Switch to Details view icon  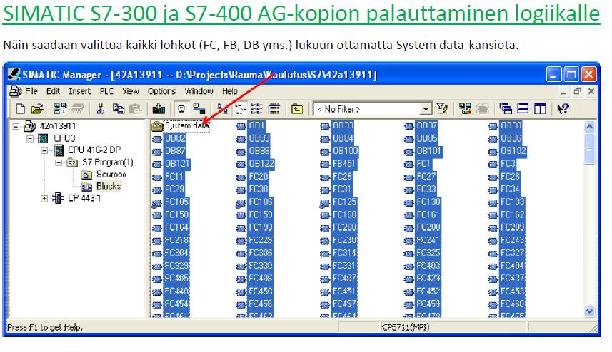coord(274,109)
